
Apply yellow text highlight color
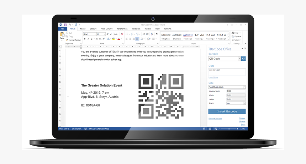click(114, 39)
